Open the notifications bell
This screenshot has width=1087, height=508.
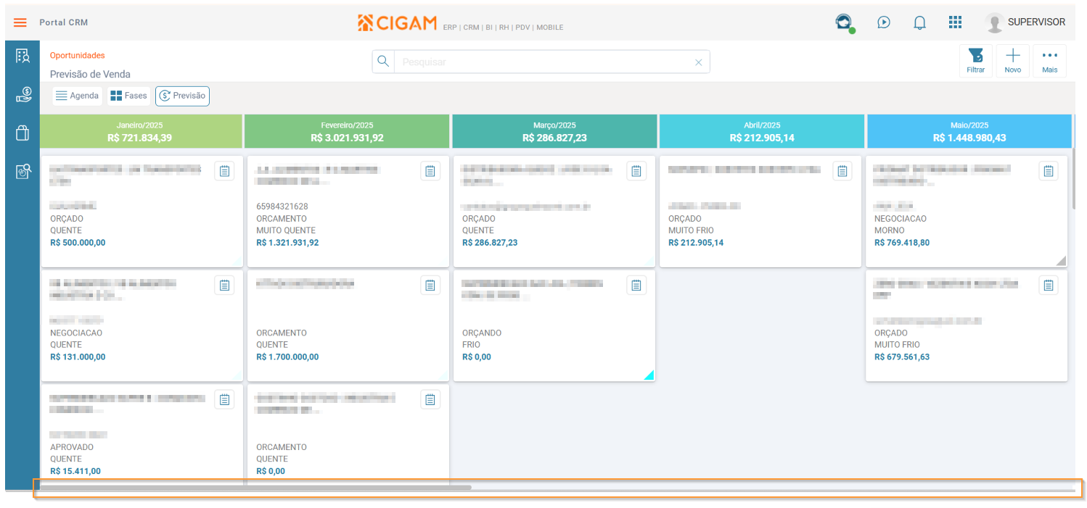[x=919, y=22]
